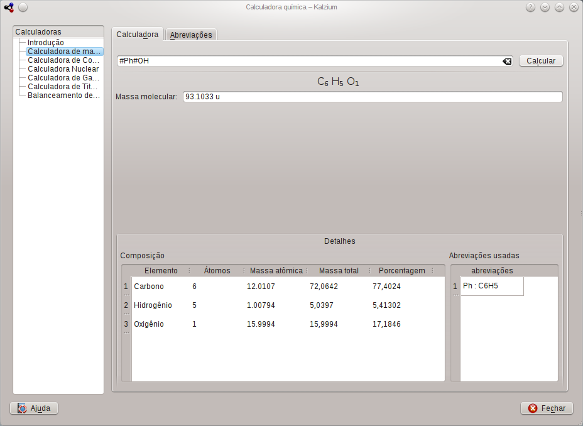Click into the formula input field

click(308, 61)
